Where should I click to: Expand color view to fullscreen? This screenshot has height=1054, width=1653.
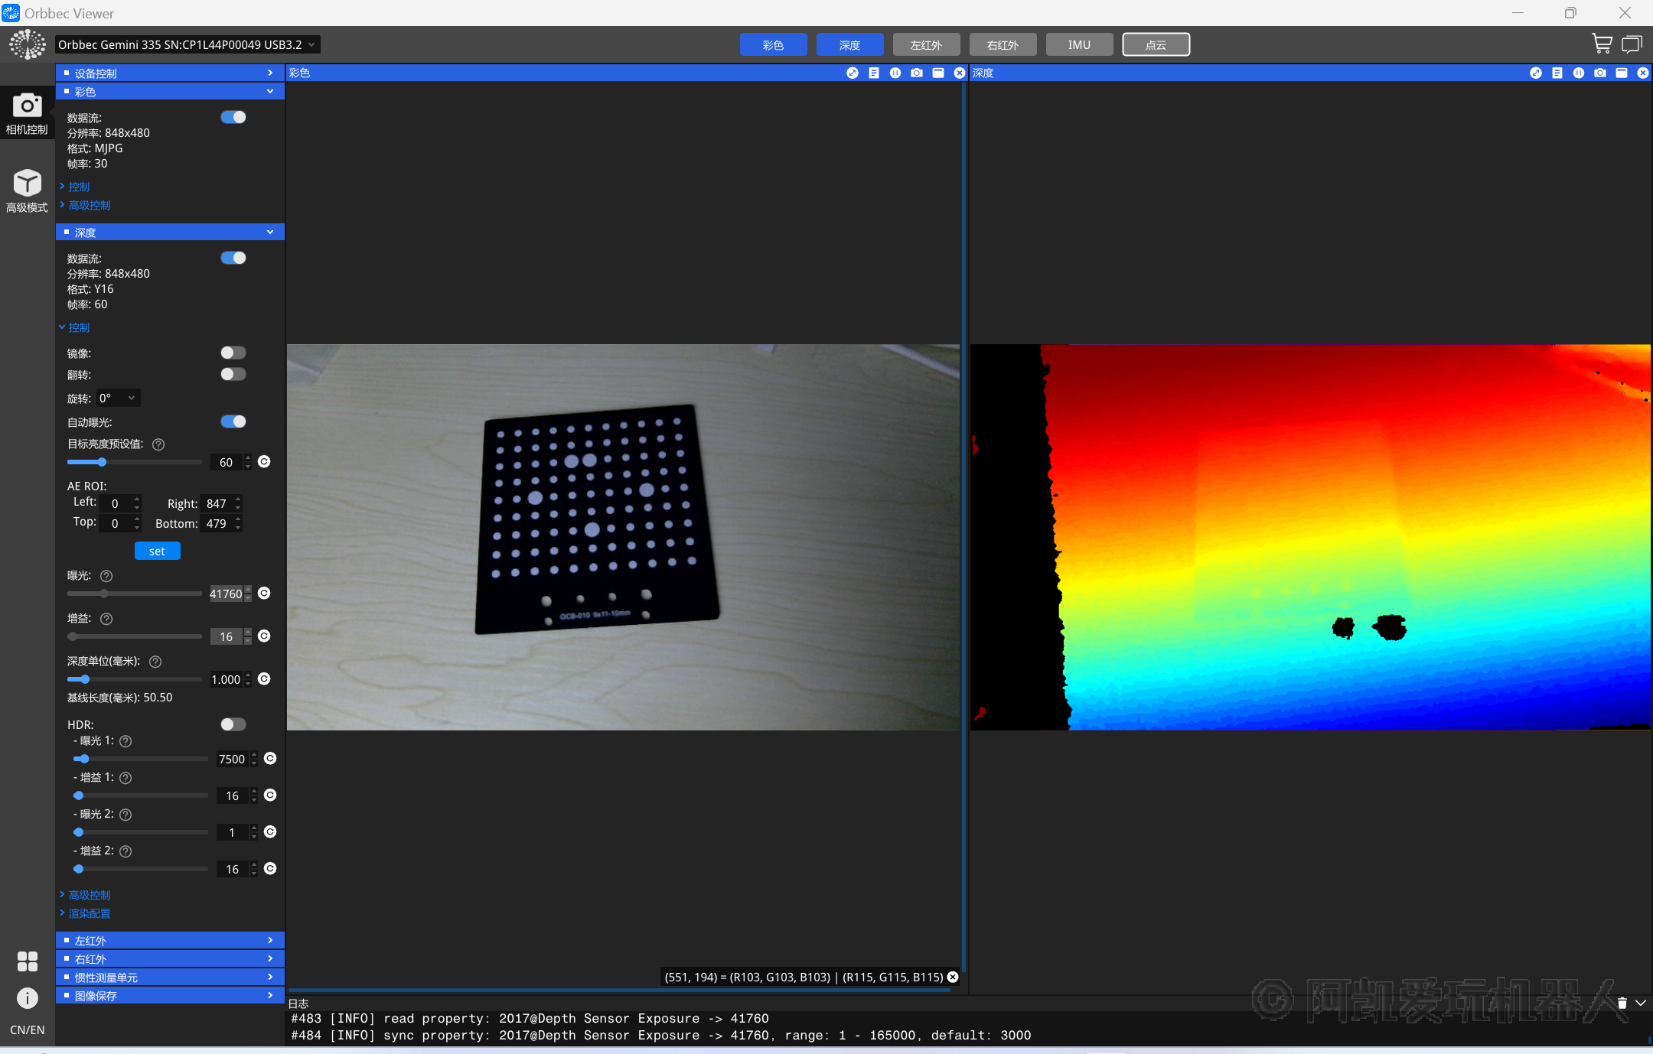point(852,73)
